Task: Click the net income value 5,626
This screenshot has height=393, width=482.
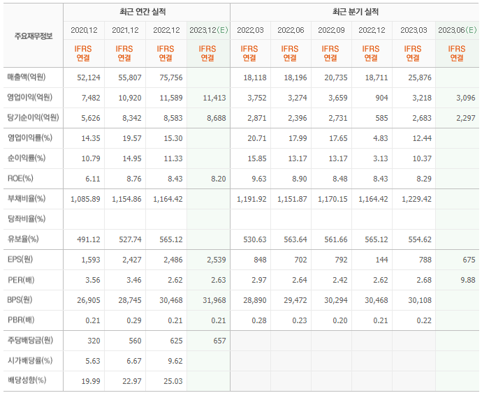Action: point(91,118)
